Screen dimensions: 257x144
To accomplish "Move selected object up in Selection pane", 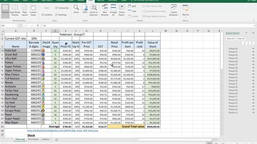I will tap(245, 43).
